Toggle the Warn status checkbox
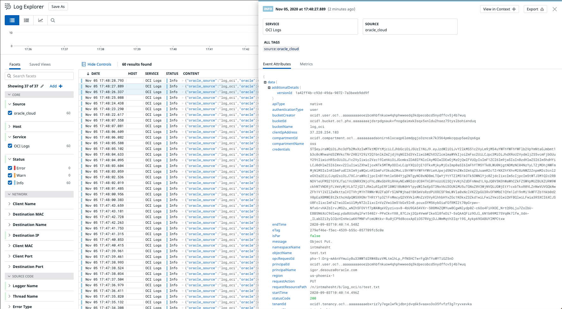This screenshot has height=309, width=562. pyautogui.click(x=10, y=175)
